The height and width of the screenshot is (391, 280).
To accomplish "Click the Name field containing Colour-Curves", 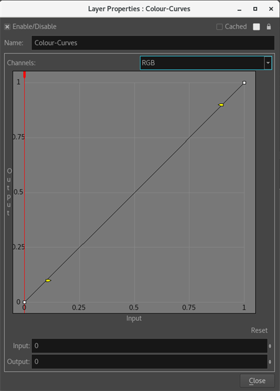I will 153,43.
